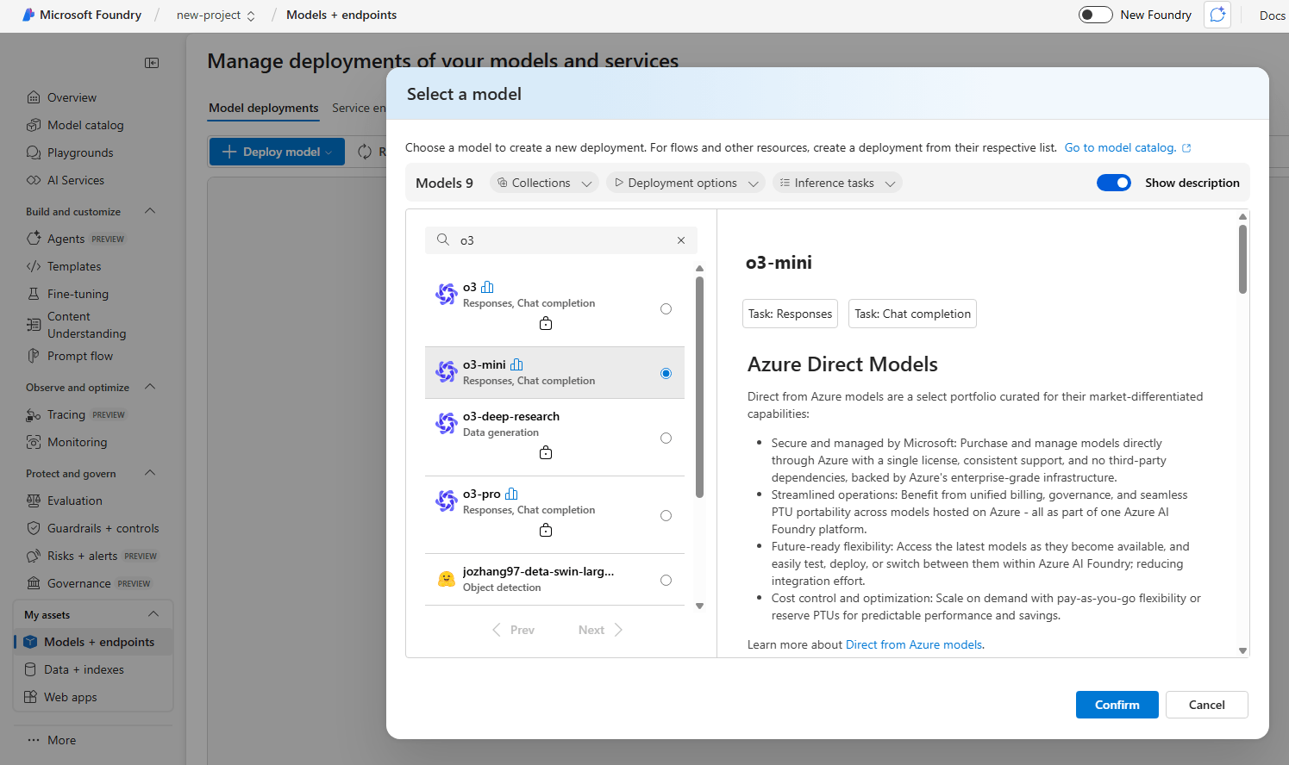Open the Collections filter dropdown
This screenshot has width=1289, height=765.
click(543, 182)
